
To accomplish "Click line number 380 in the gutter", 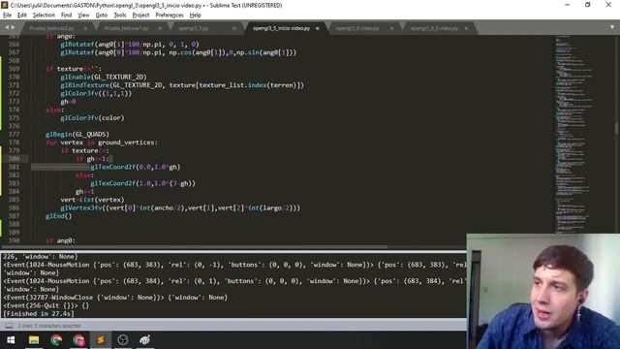I will (x=14, y=159).
